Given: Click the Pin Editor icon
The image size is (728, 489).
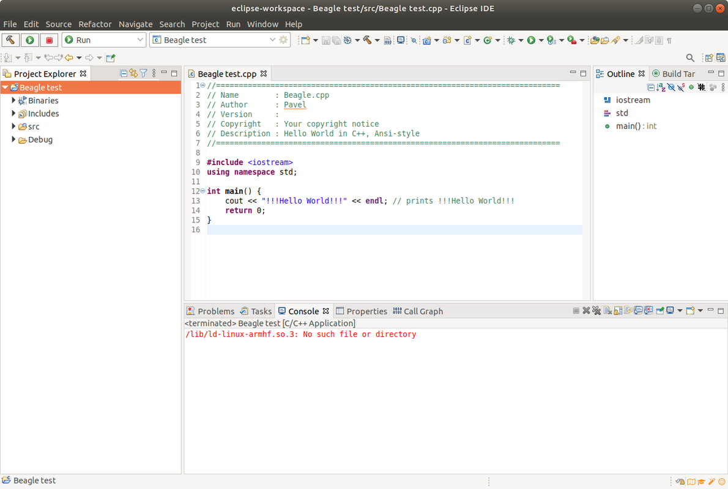Looking at the screenshot, I should tap(111, 58).
